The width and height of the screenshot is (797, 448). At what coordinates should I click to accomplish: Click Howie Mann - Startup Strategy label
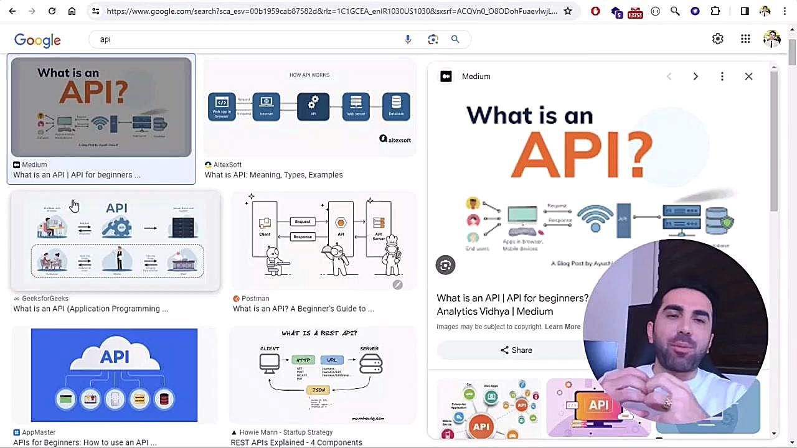(286, 432)
